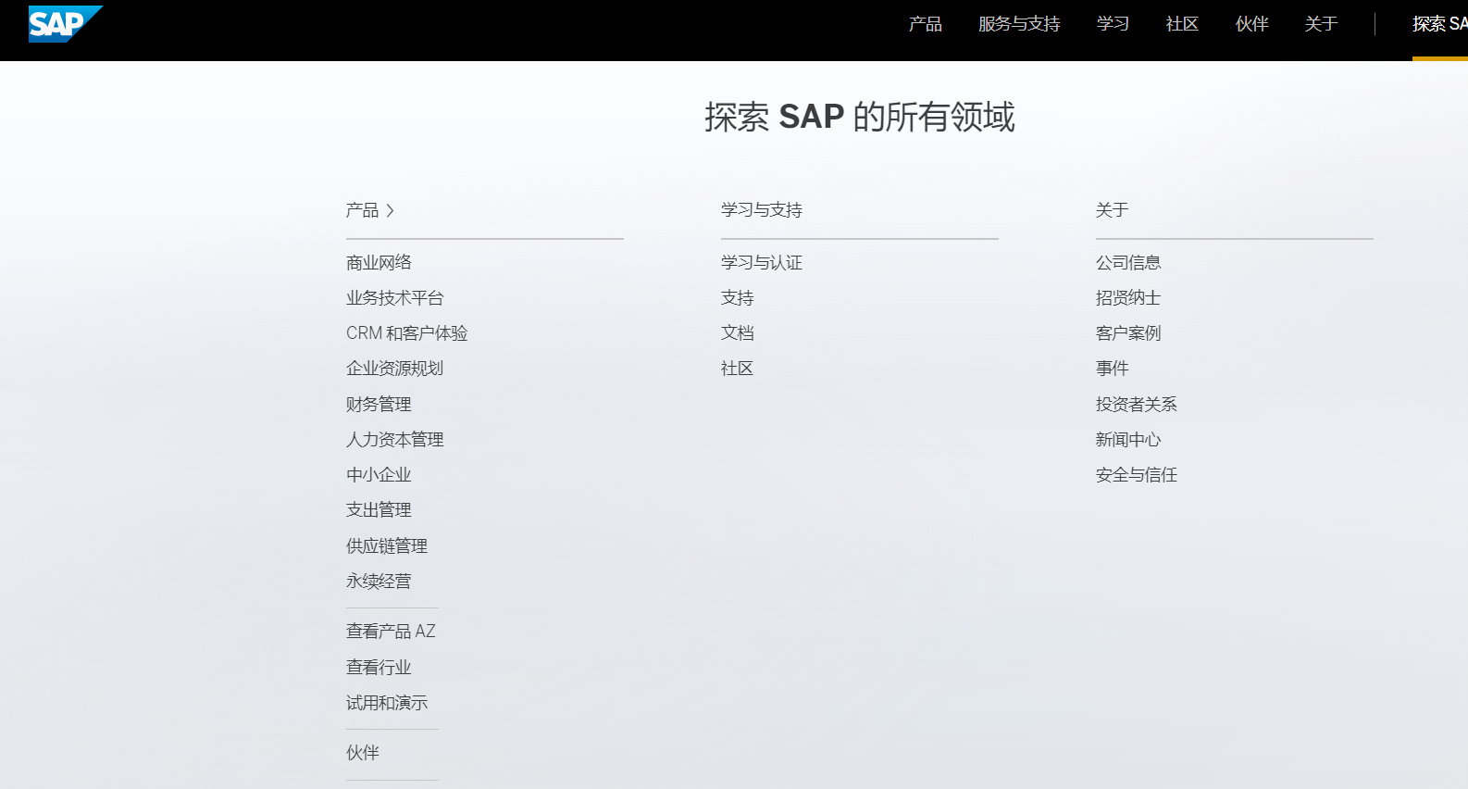Open the 支出管理 link

(x=379, y=510)
